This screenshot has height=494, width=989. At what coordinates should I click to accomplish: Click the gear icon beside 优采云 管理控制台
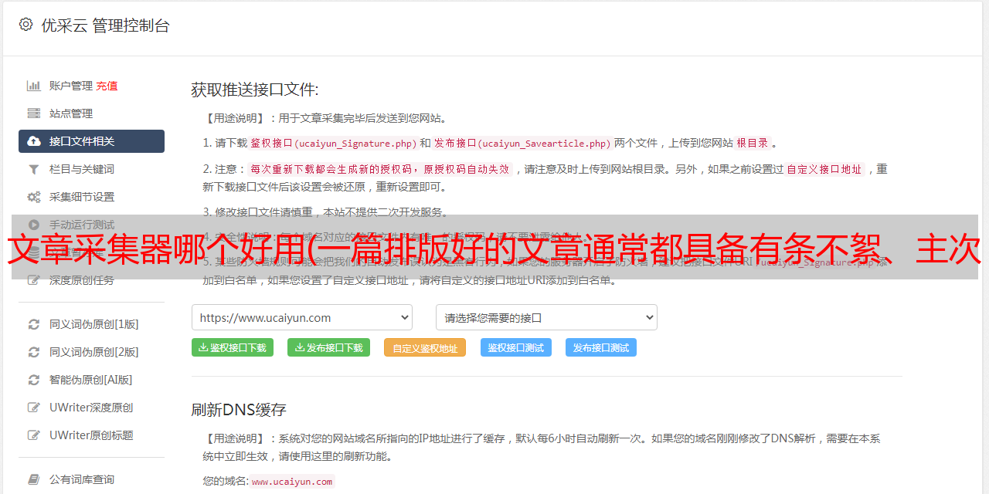25,25
